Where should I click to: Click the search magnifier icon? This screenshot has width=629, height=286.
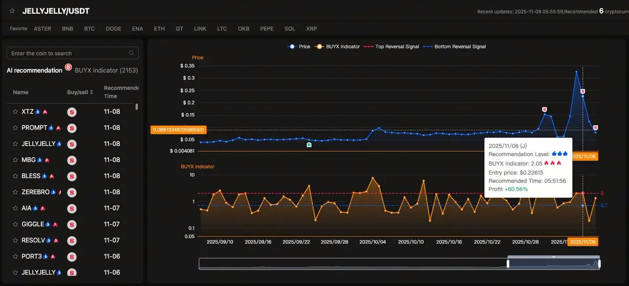pyautogui.click(x=131, y=53)
